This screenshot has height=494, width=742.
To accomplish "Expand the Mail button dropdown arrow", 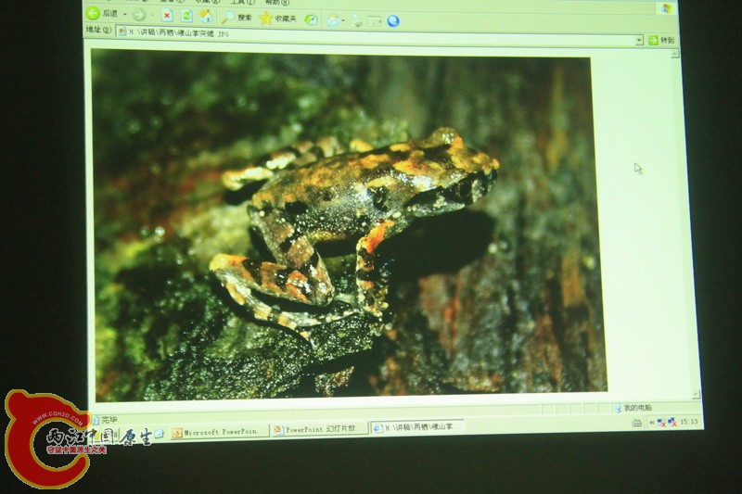I will tap(343, 20).
